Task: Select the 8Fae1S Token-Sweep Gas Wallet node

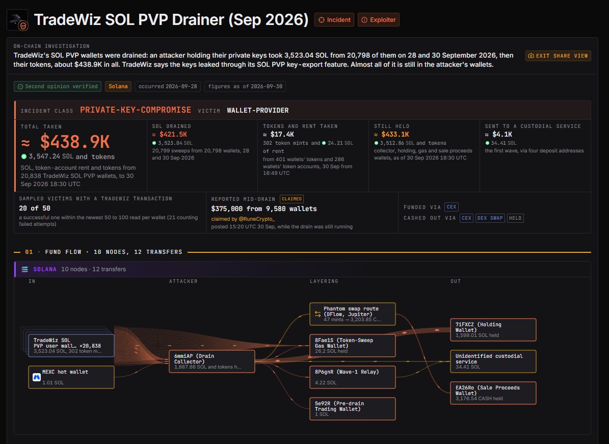Action: point(353,345)
